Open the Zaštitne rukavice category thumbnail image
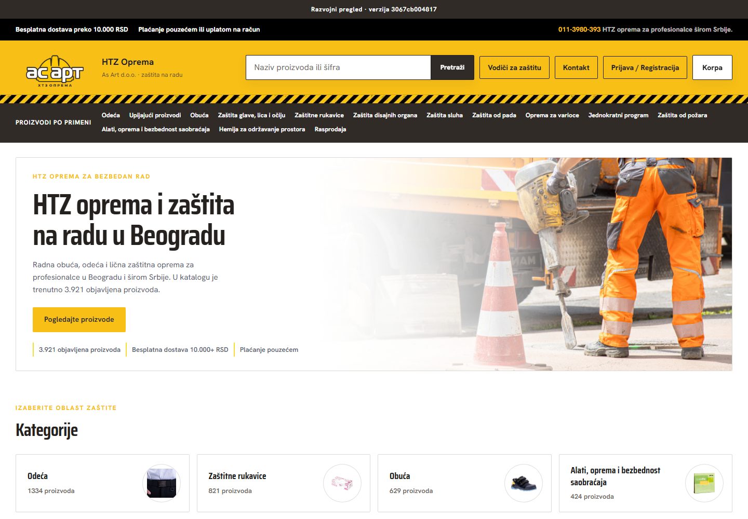748x519 pixels. [342, 483]
